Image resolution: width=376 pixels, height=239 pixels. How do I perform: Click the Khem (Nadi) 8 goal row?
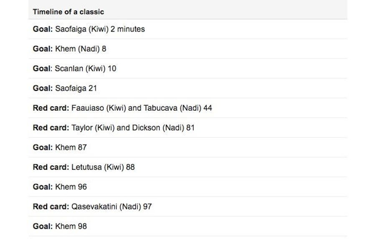(188, 49)
